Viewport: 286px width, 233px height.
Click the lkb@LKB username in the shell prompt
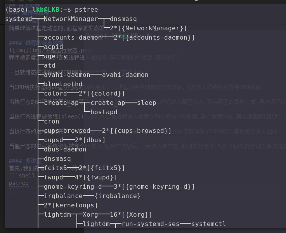[46, 9]
